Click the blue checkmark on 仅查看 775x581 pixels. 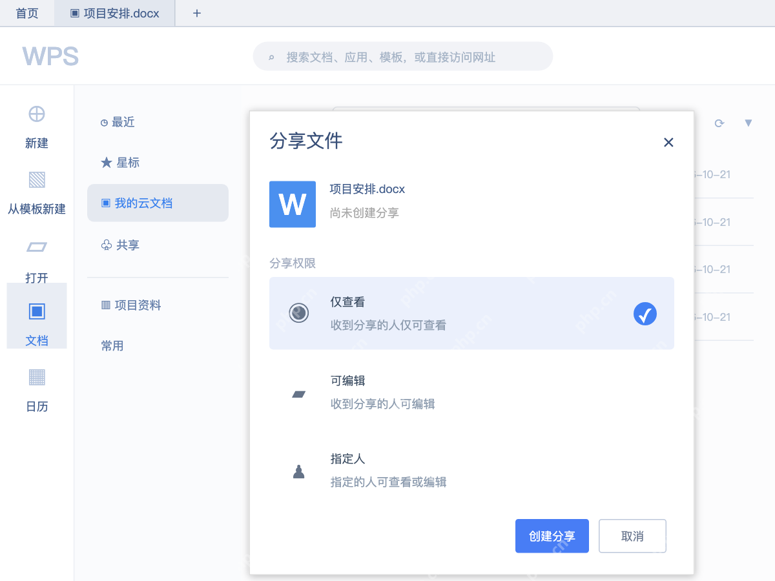(645, 314)
